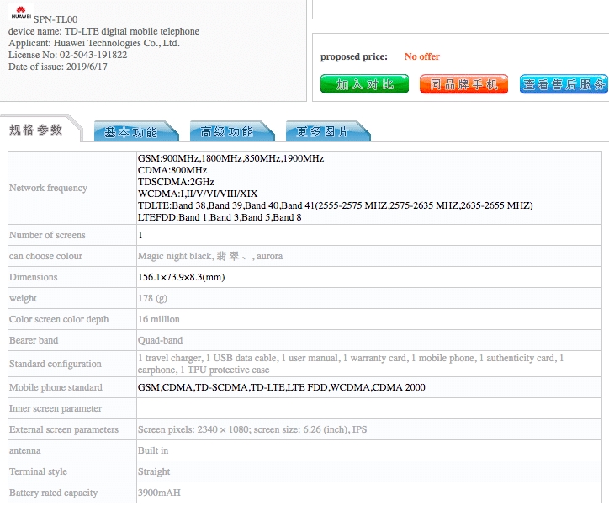Select the 规格参数 specifications tab
This screenshot has height=506, width=609.
[x=36, y=130]
